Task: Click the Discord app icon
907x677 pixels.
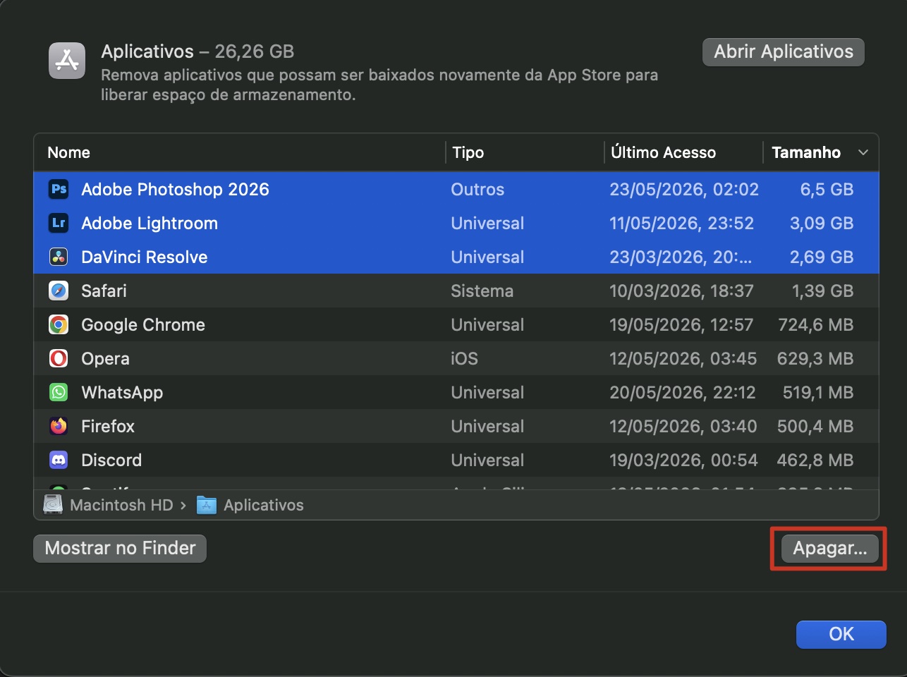Action: 59,460
